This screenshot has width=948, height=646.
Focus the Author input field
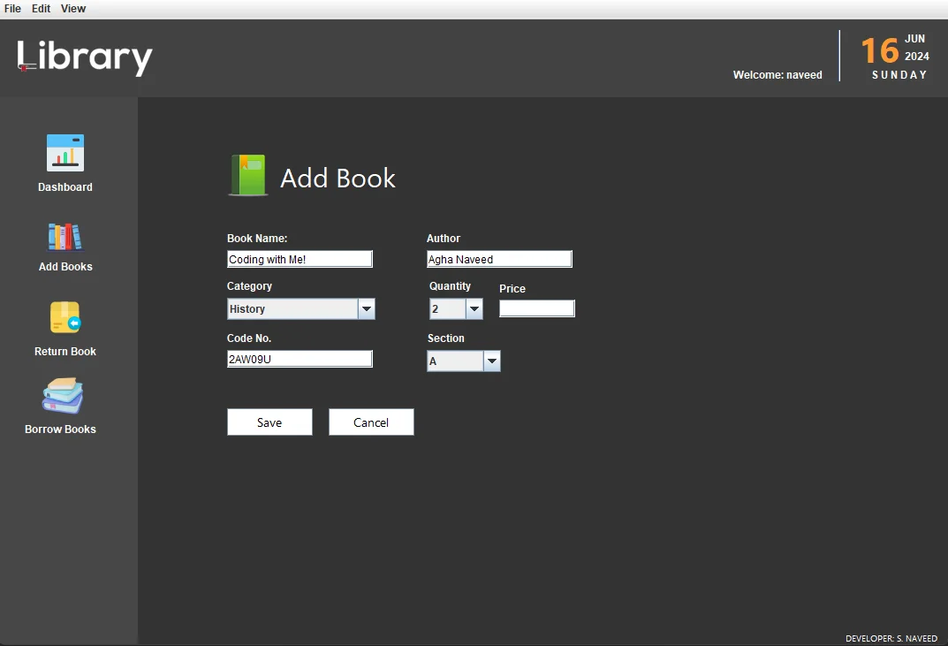(x=499, y=259)
